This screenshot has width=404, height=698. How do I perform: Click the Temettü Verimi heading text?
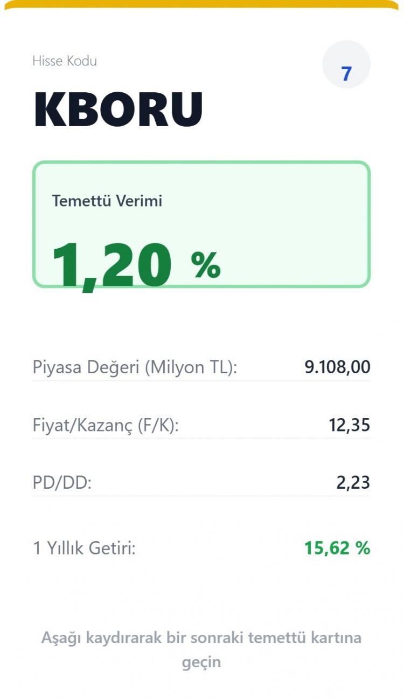pyautogui.click(x=107, y=201)
